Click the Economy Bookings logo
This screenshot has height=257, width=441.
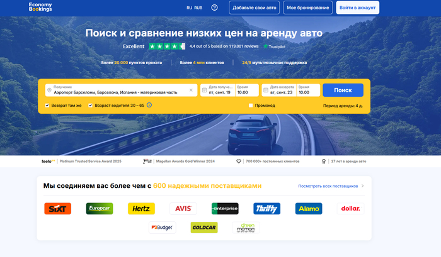click(x=40, y=8)
